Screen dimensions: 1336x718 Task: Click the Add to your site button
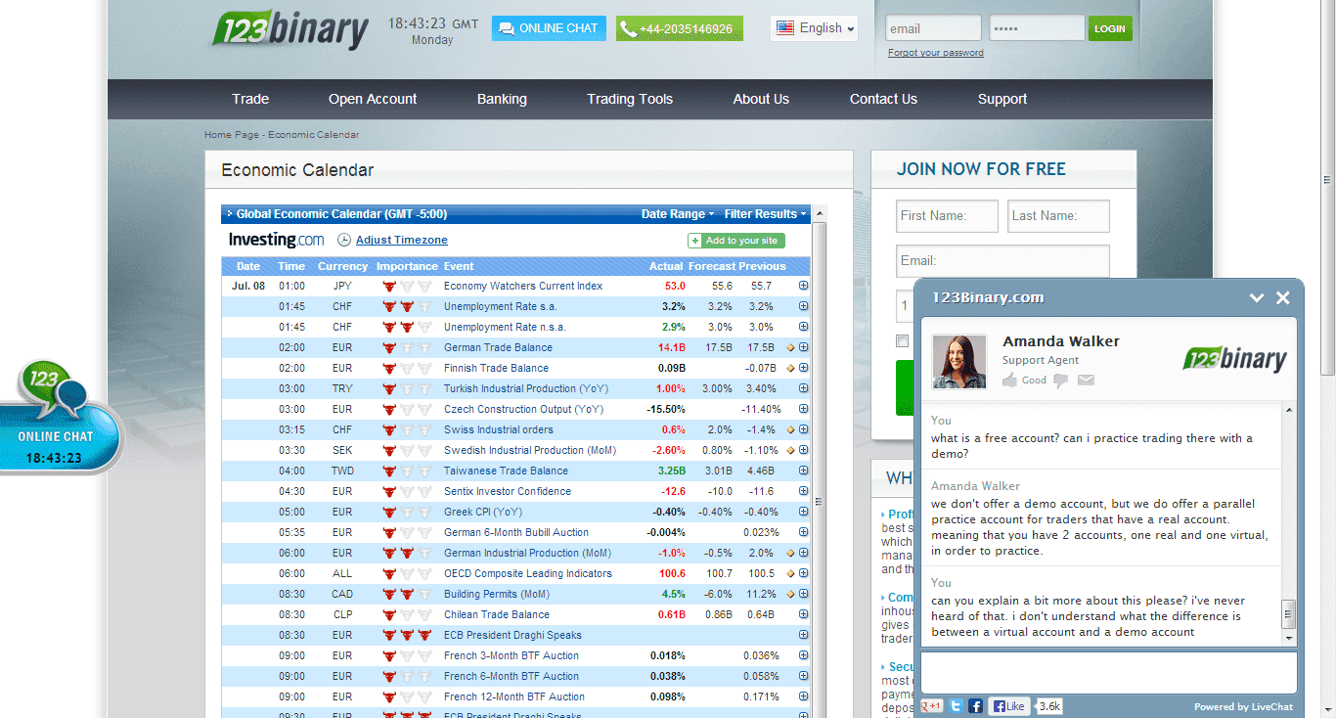(735, 241)
